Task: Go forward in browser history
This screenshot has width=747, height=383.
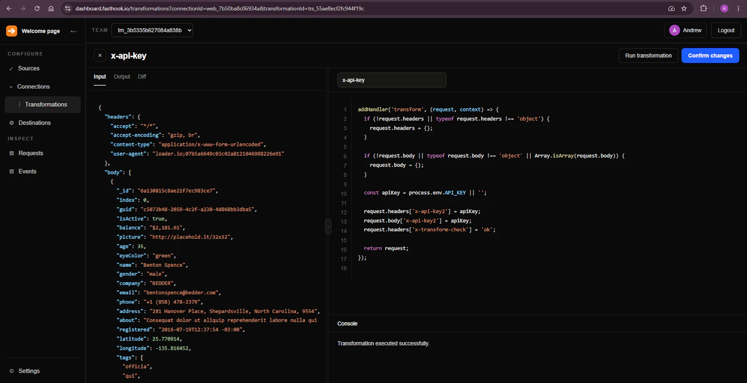Action: click(23, 8)
